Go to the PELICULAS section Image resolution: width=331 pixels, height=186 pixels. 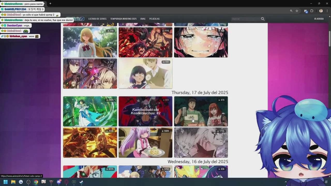pyautogui.click(x=154, y=19)
